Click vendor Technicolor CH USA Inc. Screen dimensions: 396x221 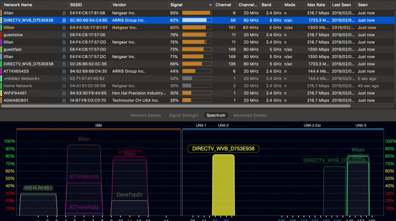click(135, 101)
